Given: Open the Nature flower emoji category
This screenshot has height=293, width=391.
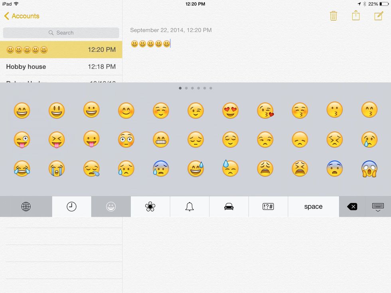Looking at the screenshot, I should [150, 206].
